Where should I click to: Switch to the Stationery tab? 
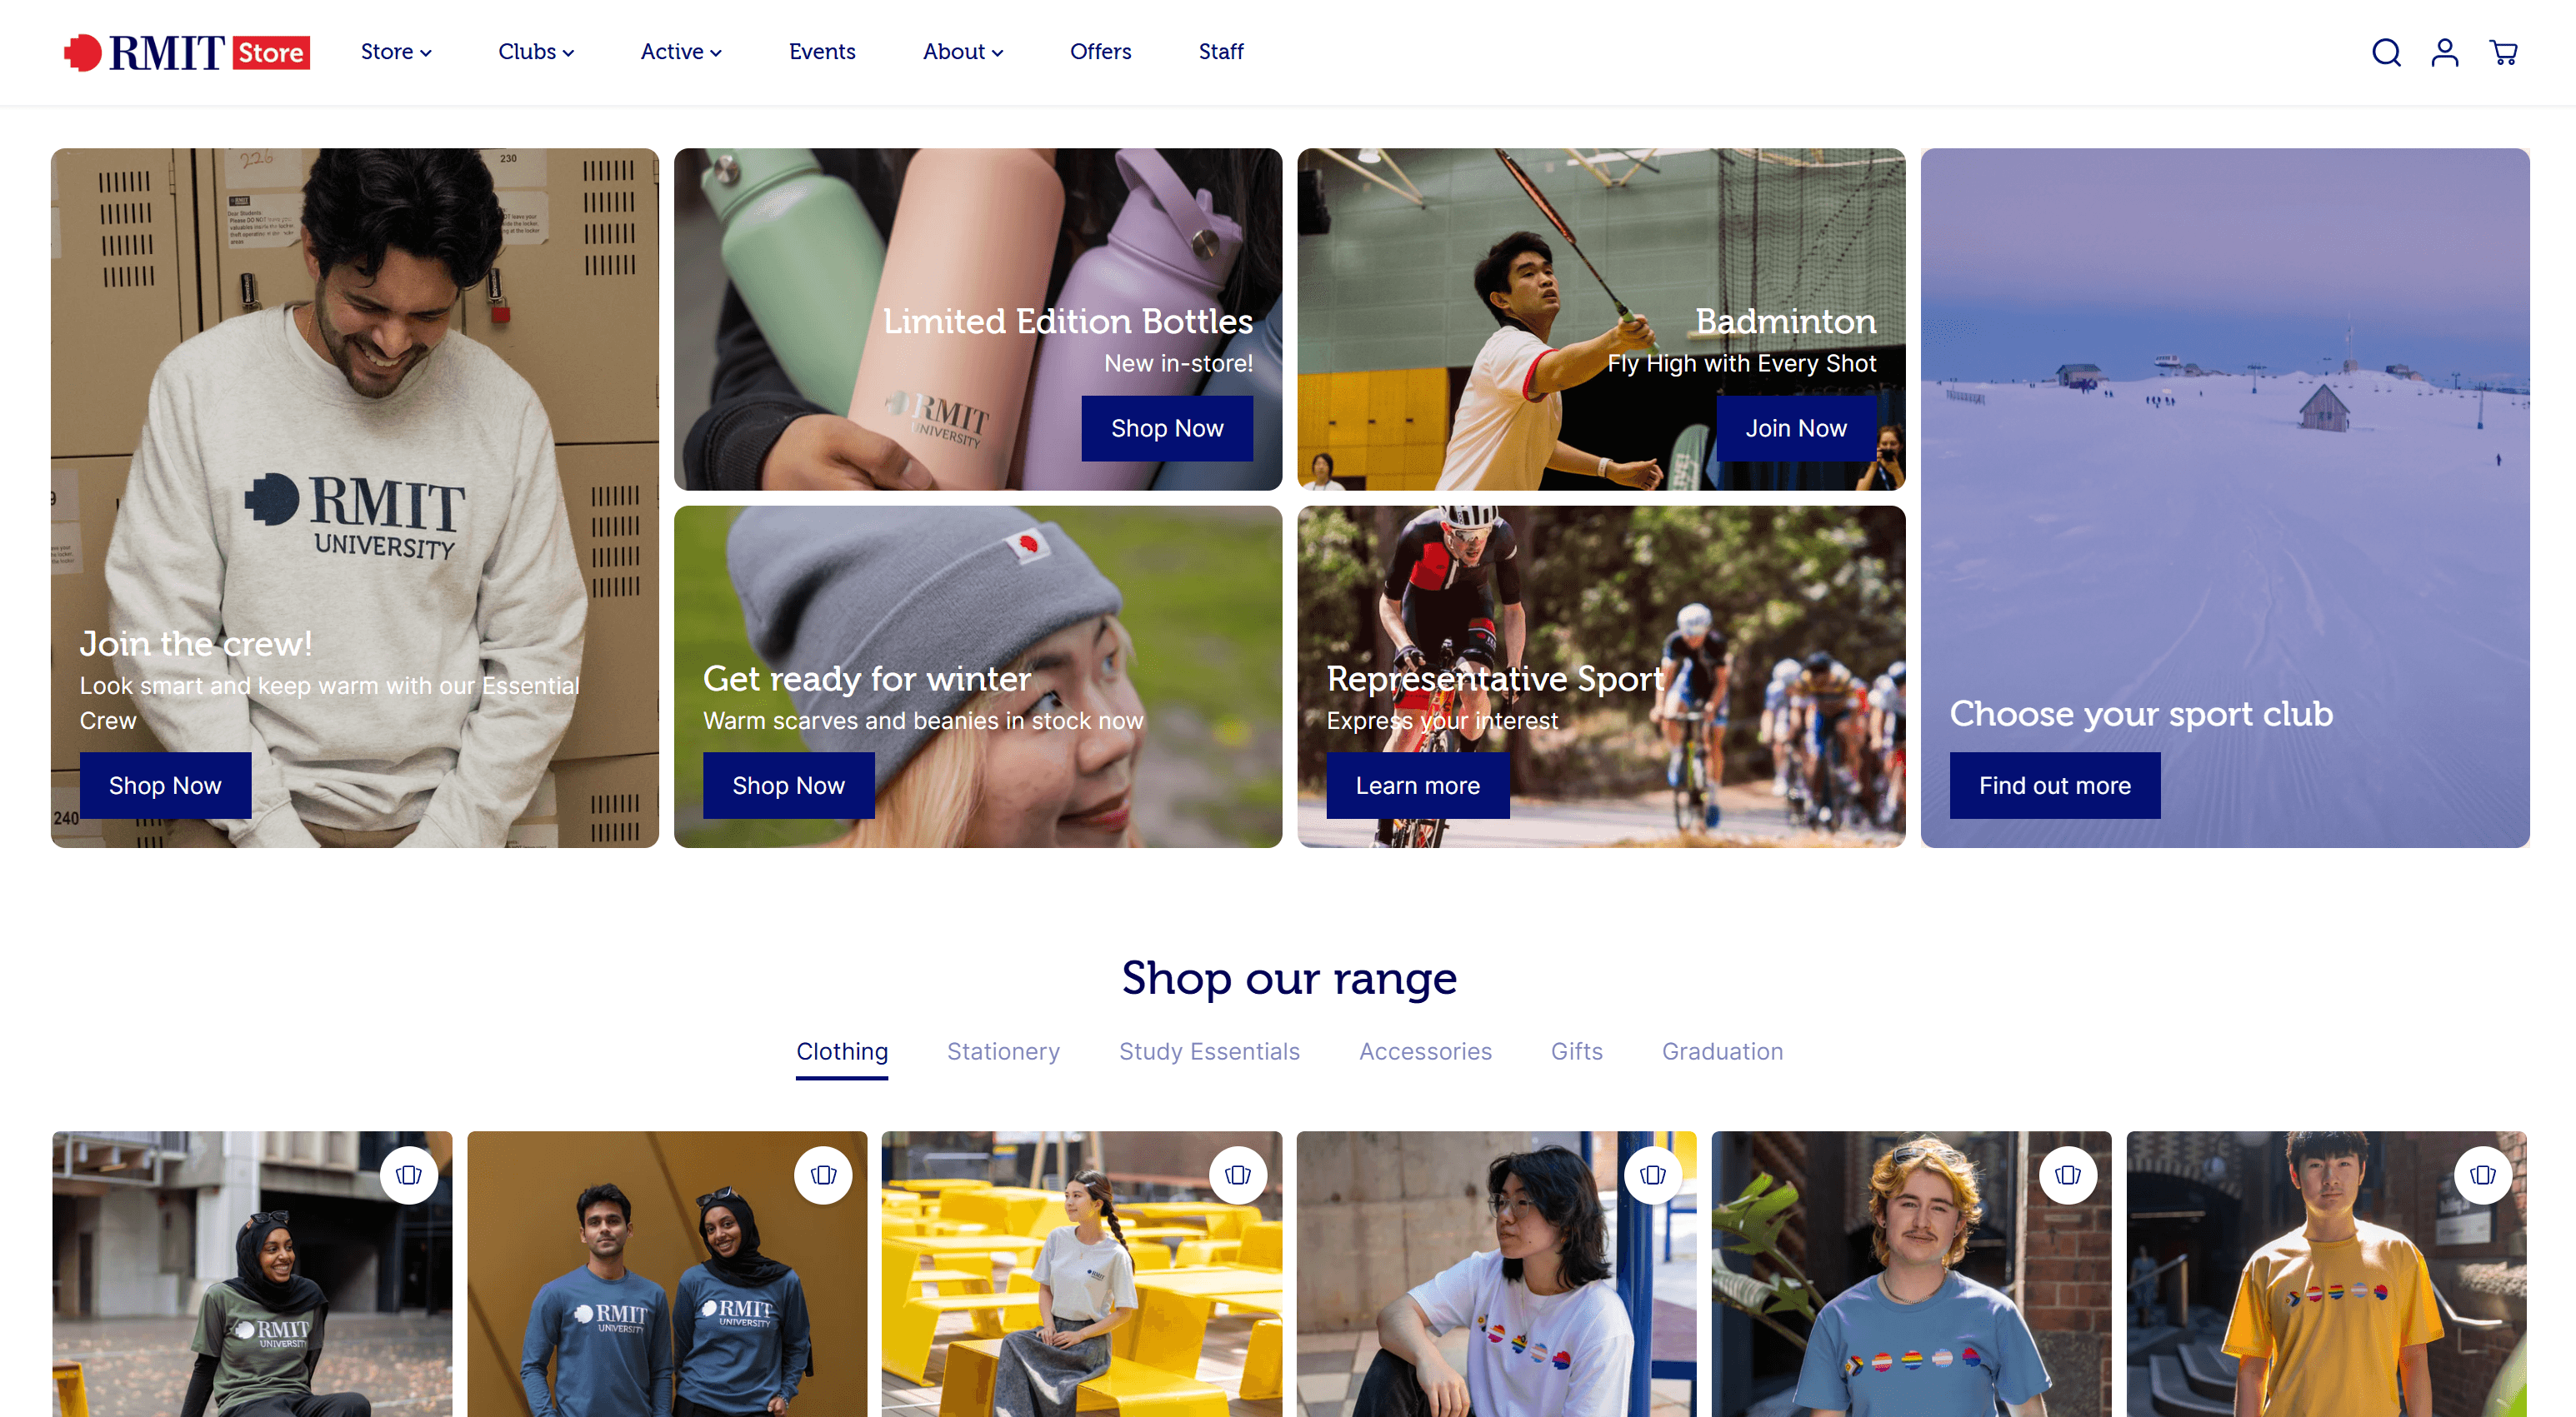(x=1003, y=1051)
